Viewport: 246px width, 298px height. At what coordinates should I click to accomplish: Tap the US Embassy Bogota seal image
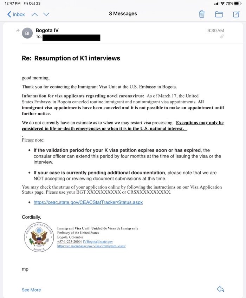[x=39, y=237]
